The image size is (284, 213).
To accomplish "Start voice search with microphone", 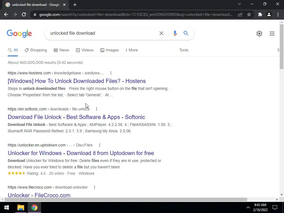I will click(x=175, y=33).
